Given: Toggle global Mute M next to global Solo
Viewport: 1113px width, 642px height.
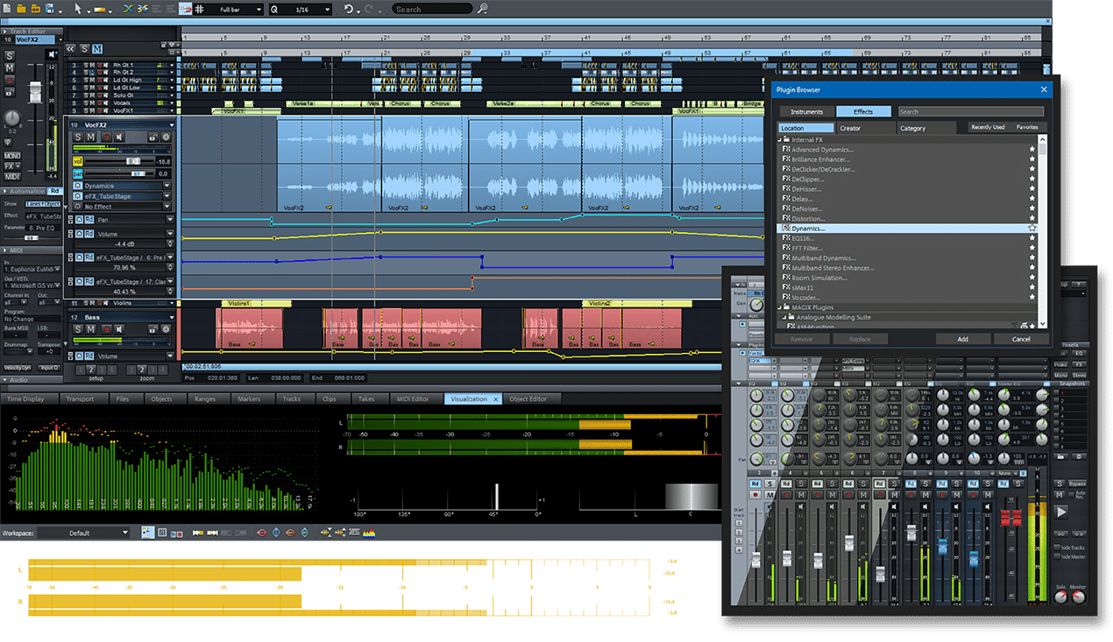Looking at the screenshot, I should coord(97,49).
